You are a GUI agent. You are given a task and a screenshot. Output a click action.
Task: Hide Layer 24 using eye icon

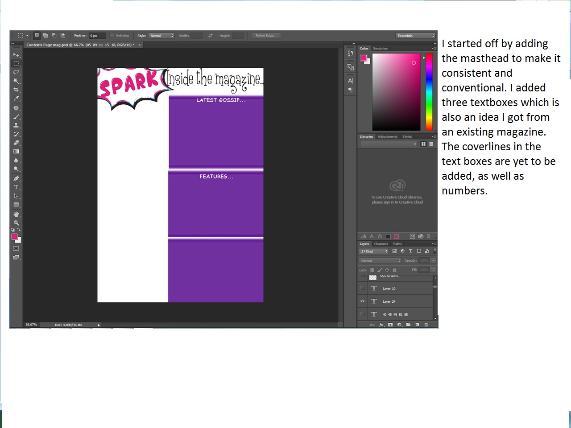[362, 301]
